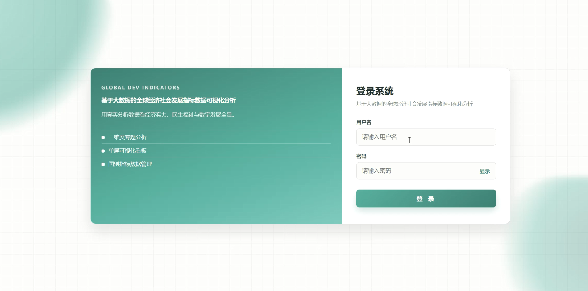Toggle password visibility with 显示
This screenshot has width=588, height=291.
pos(484,171)
